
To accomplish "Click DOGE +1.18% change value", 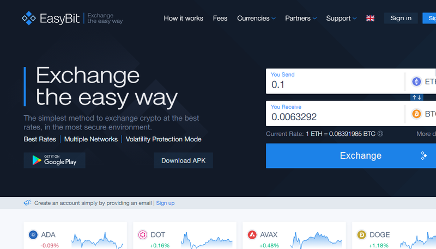I will [379, 246].
